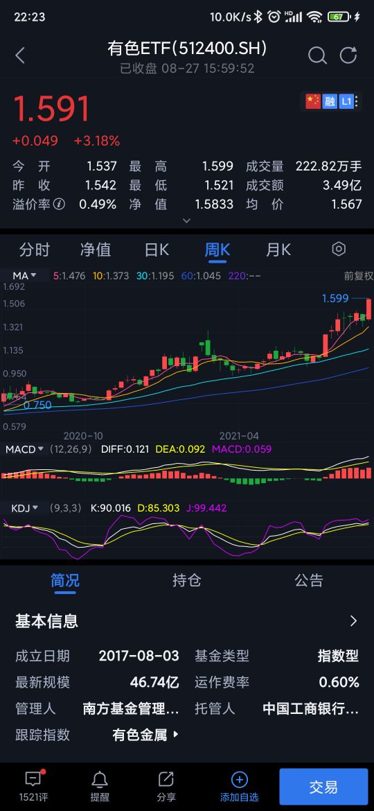Switch to the 净值 chart tab
The height and width of the screenshot is (811, 374).
[95, 250]
